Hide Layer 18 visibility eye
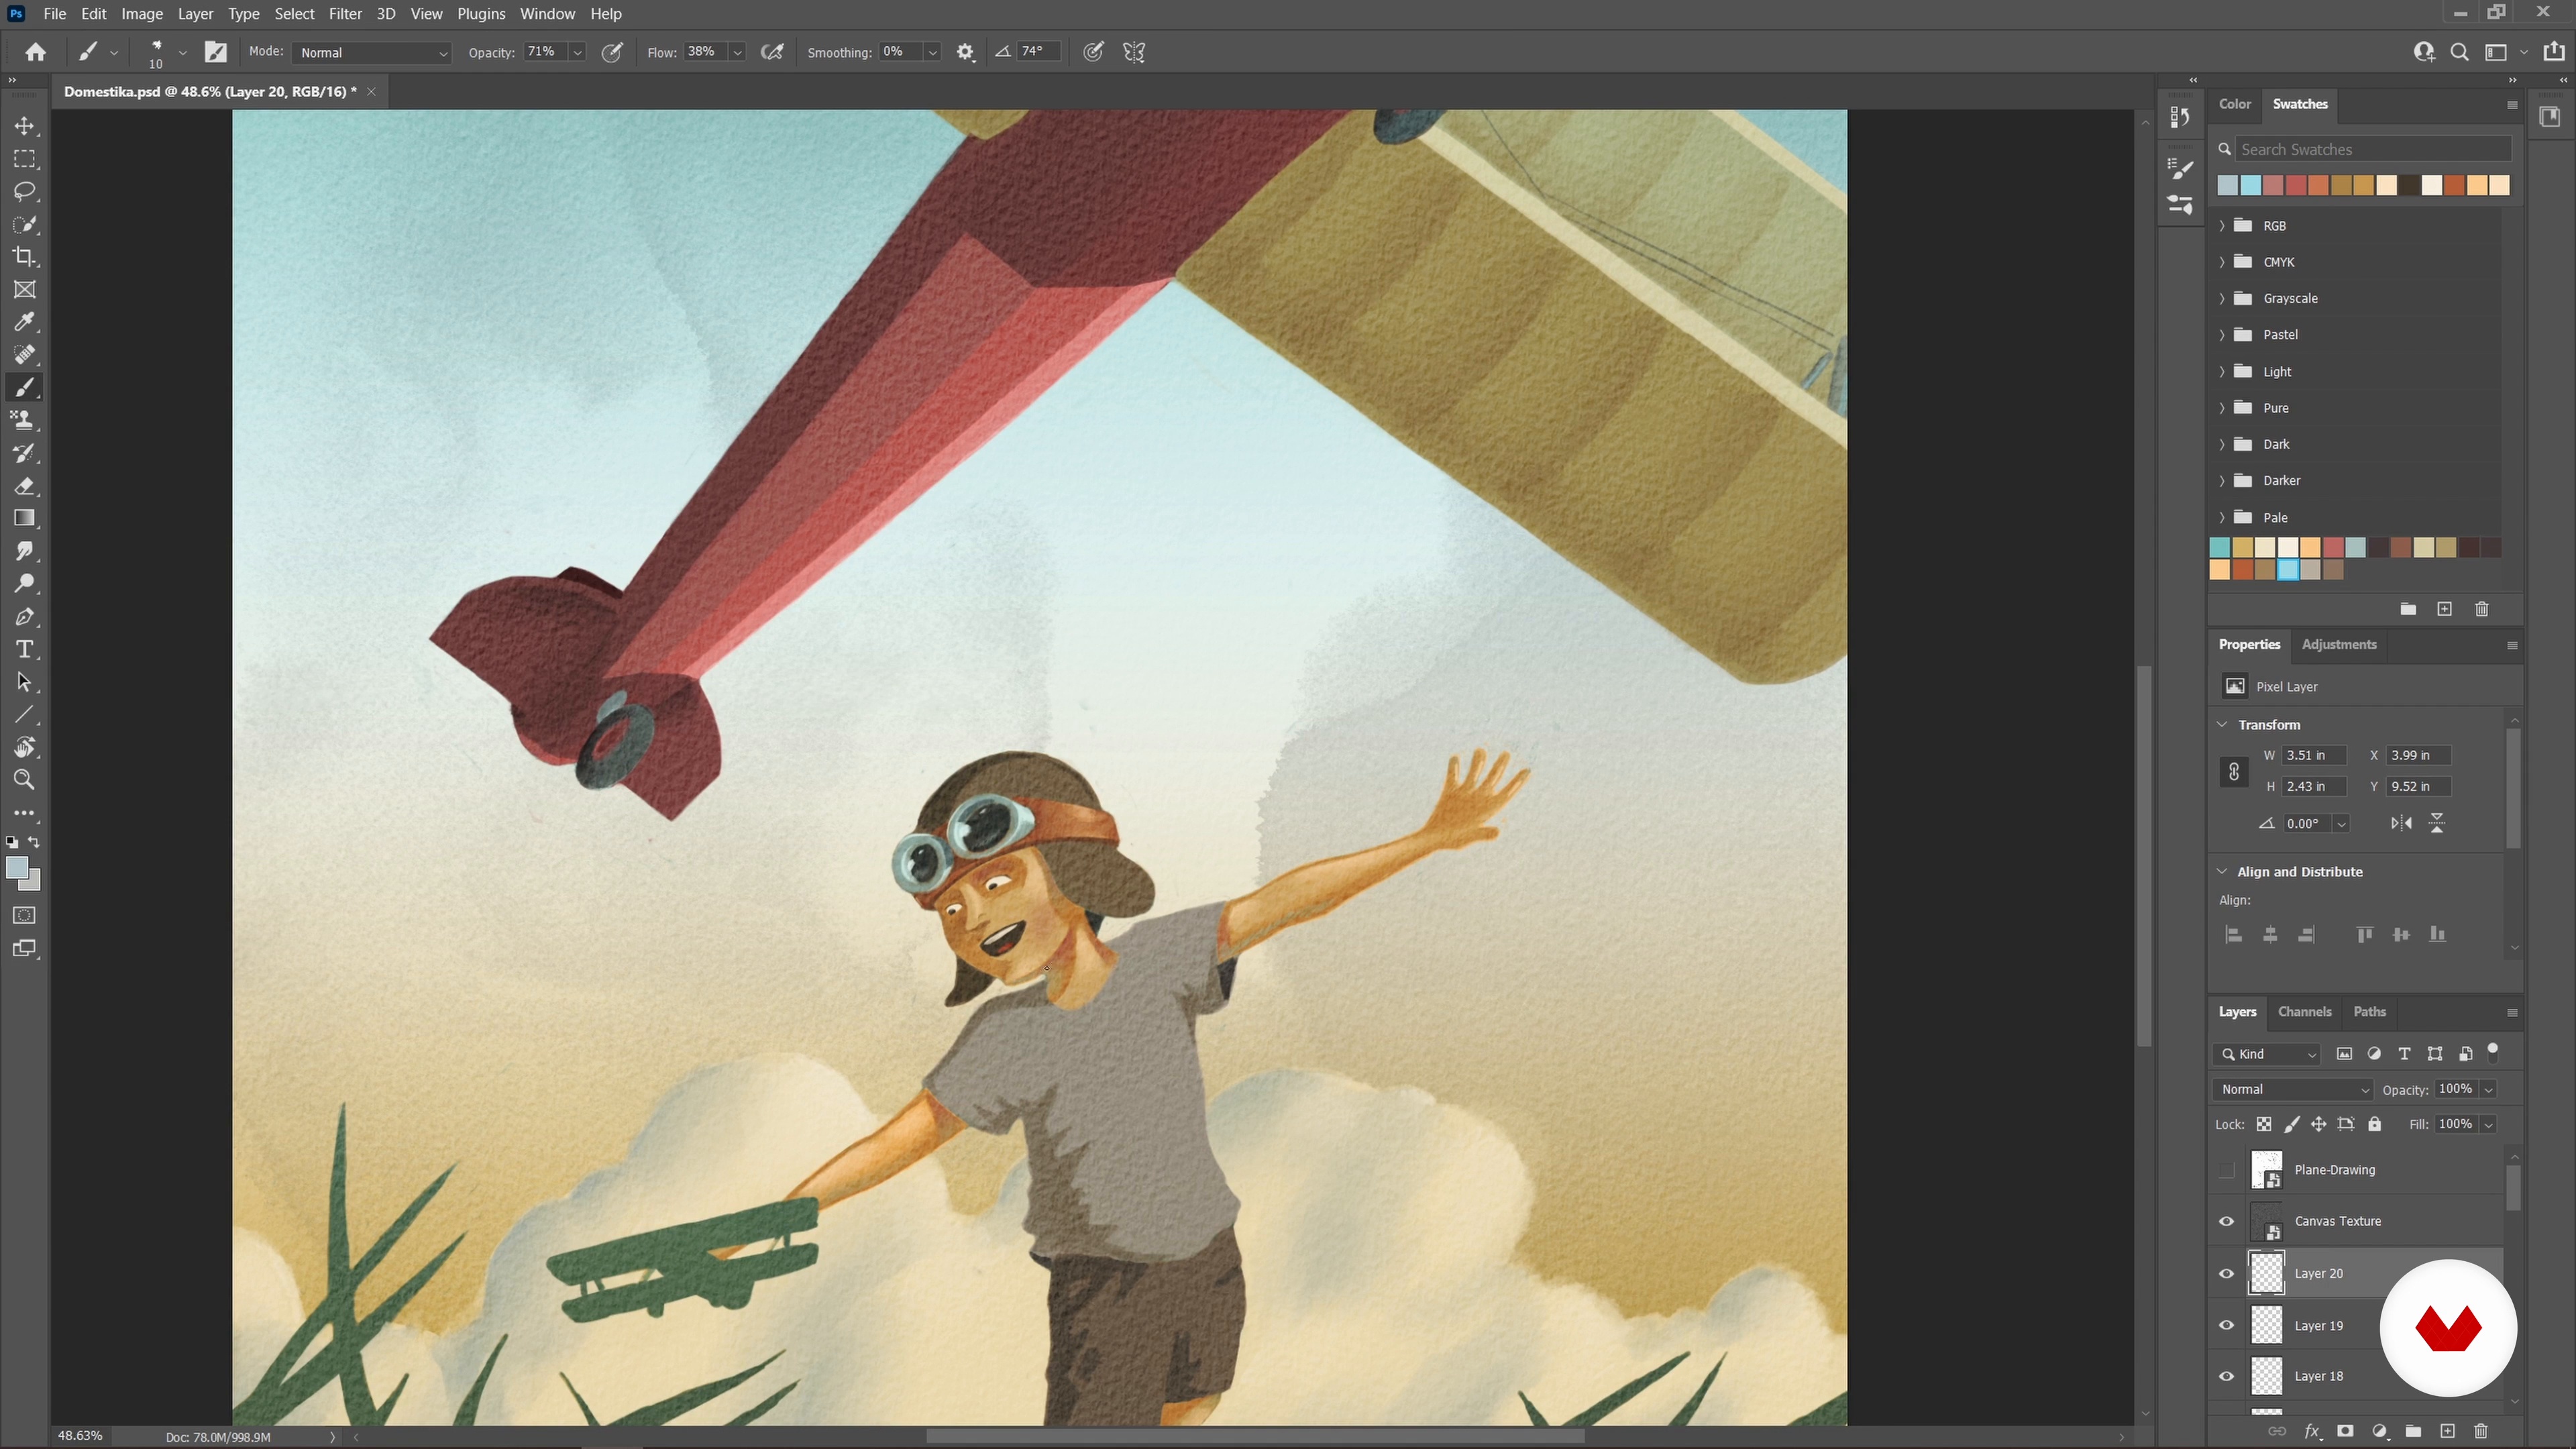The image size is (2576, 1449). point(2227,1376)
